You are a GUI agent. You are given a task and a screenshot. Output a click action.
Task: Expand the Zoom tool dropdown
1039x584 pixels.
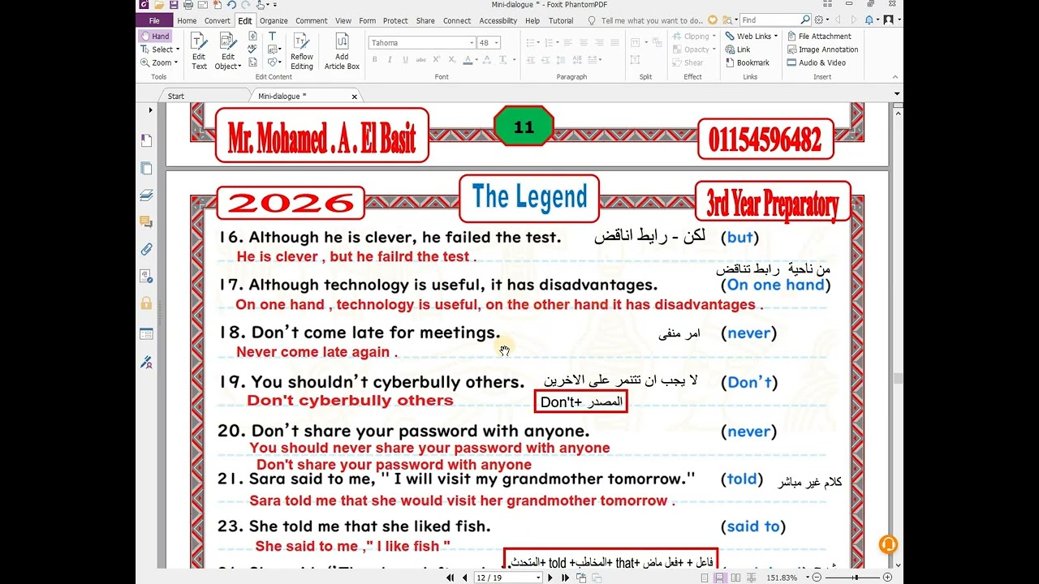coord(175,62)
